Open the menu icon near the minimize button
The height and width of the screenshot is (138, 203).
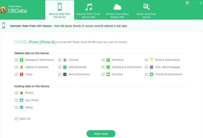tap(188, 3)
